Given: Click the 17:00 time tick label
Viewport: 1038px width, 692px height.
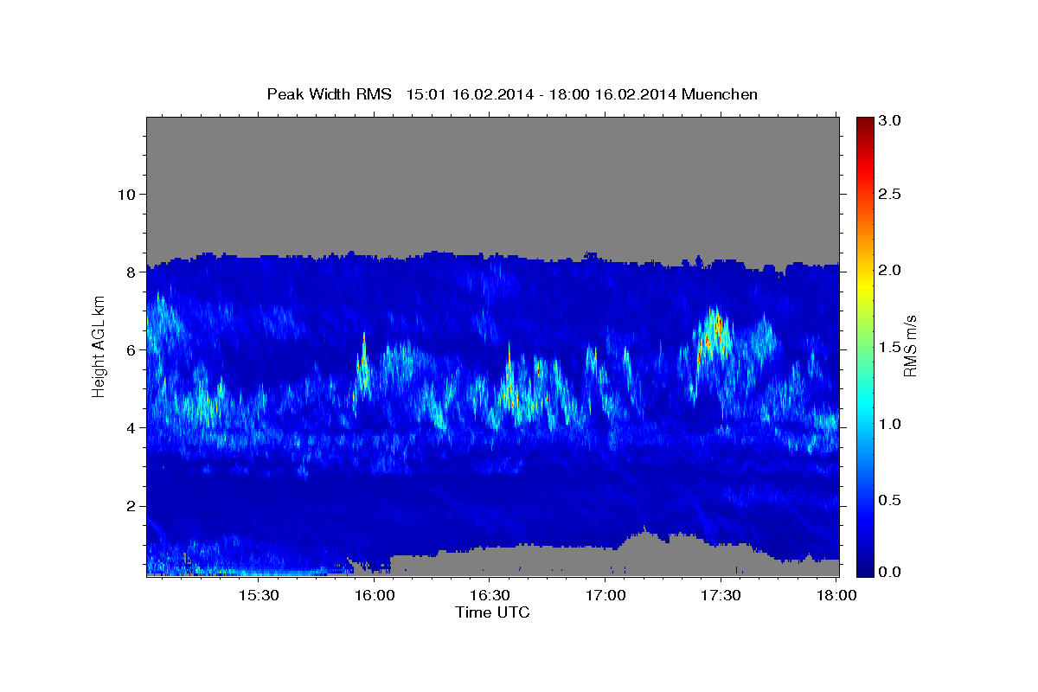Looking at the screenshot, I should (605, 595).
